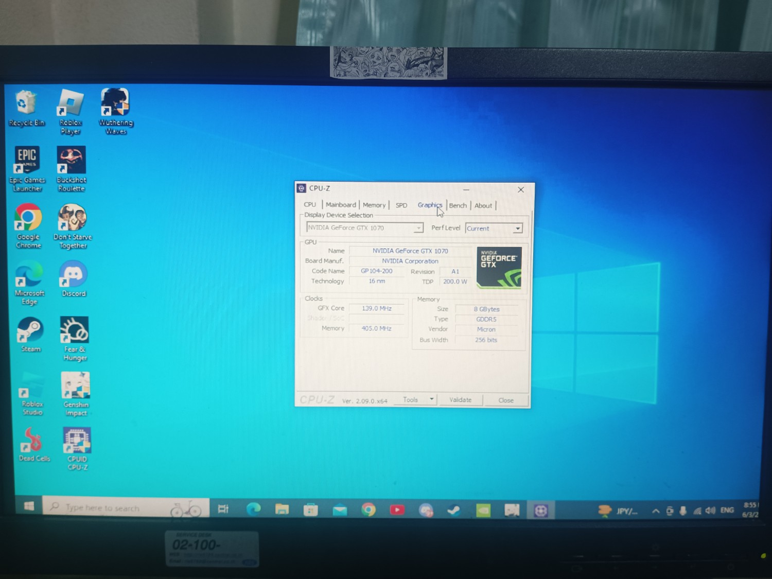Close CPU-Z with the X button
This screenshot has width=772, height=579.
click(x=521, y=189)
